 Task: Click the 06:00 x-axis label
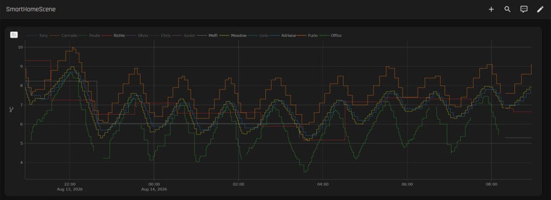point(407,184)
